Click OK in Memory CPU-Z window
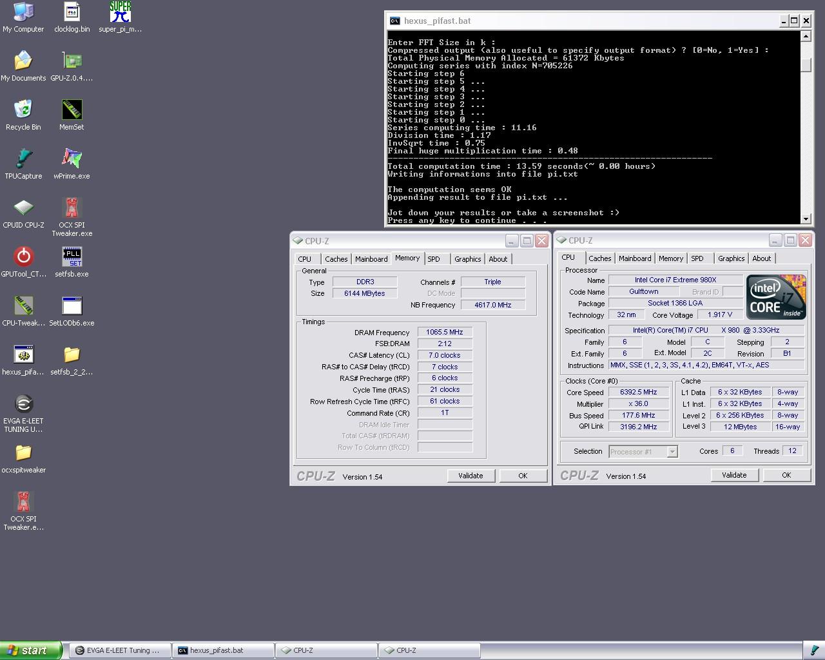Screen dimensions: 825x660 pos(523,476)
